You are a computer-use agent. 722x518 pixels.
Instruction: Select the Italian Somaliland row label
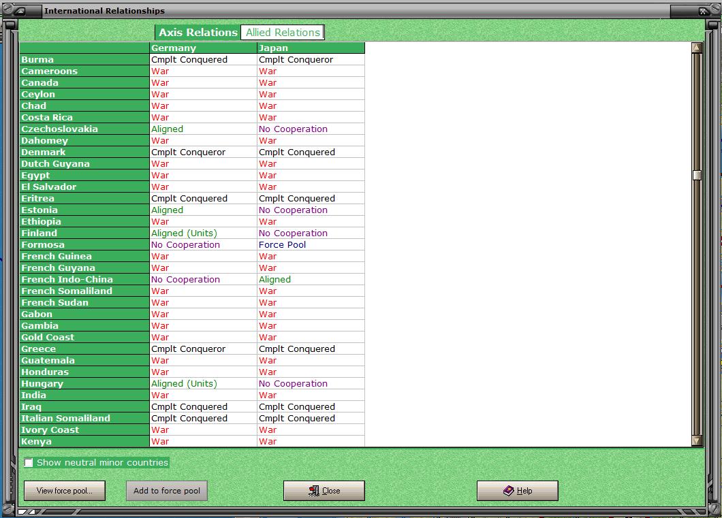pyautogui.click(x=84, y=418)
